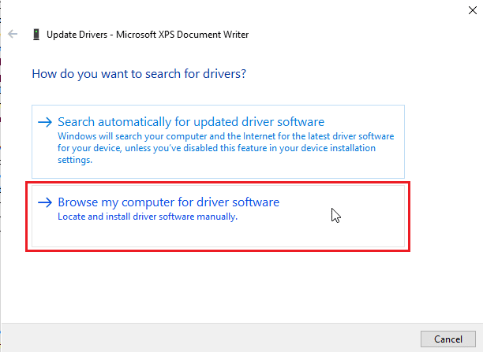
Task: Click the word "settings." ending the search description
Action: coord(76,160)
